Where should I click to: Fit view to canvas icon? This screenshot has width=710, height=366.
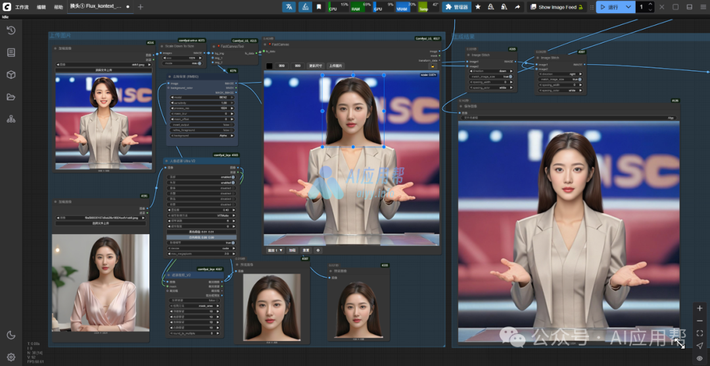point(699,333)
